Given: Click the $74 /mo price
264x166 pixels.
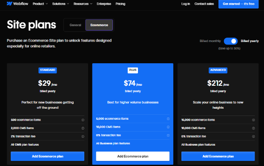Looking at the screenshot, I should click(133, 83).
